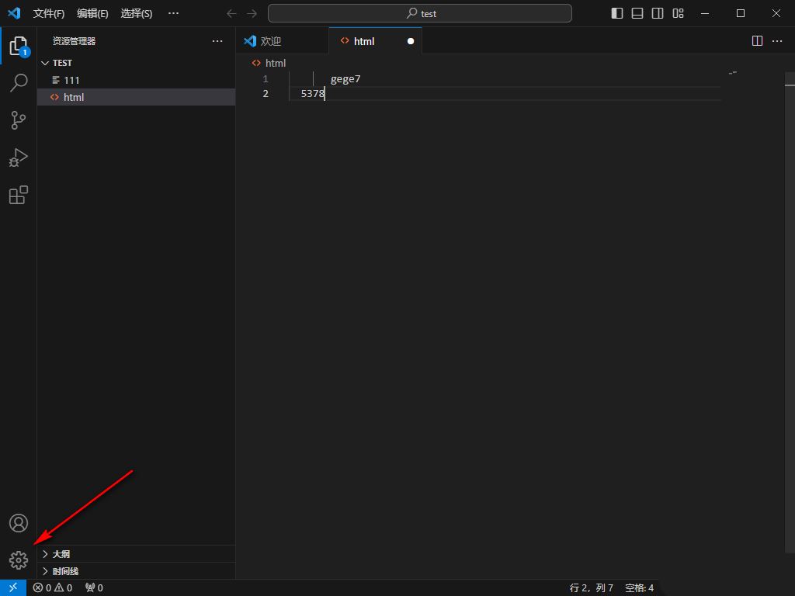Click the test search box in title bar
The width and height of the screenshot is (795, 596).
point(419,13)
